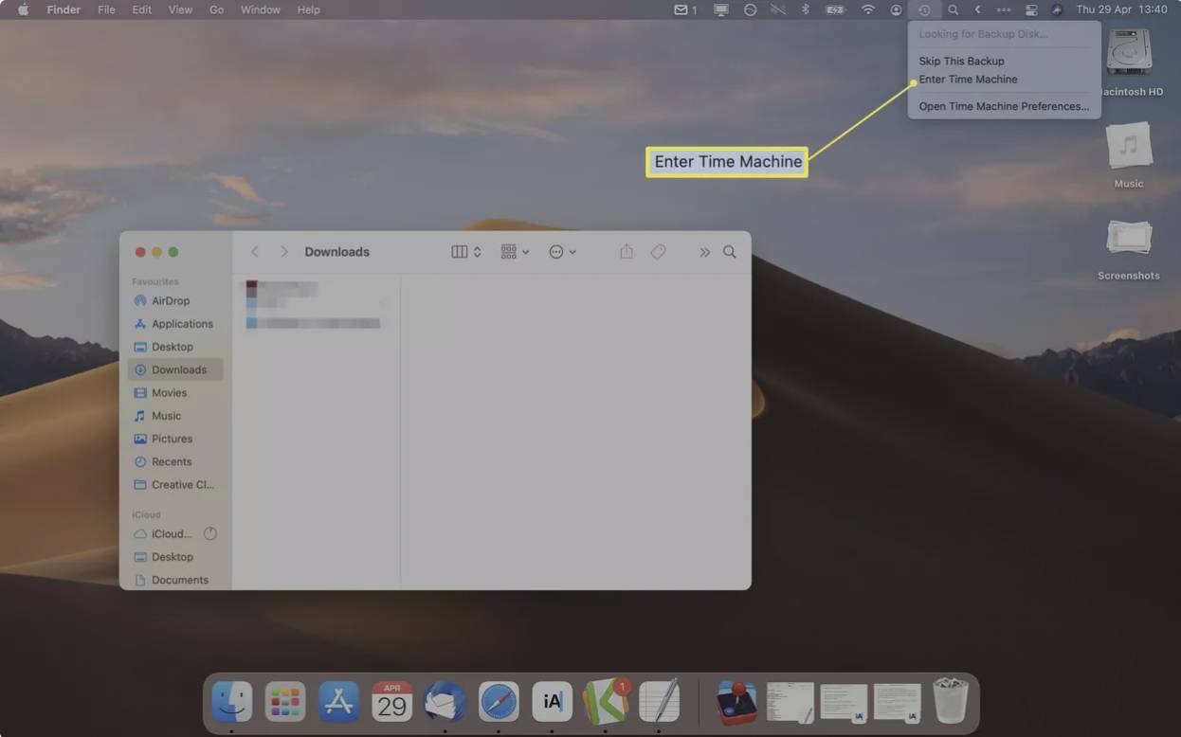Open the action (ellipsis) dropdown menu
Image resolution: width=1181 pixels, height=737 pixels.
[x=562, y=252]
